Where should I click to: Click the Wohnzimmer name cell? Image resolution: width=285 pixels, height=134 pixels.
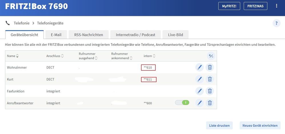[x=17, y=67]
